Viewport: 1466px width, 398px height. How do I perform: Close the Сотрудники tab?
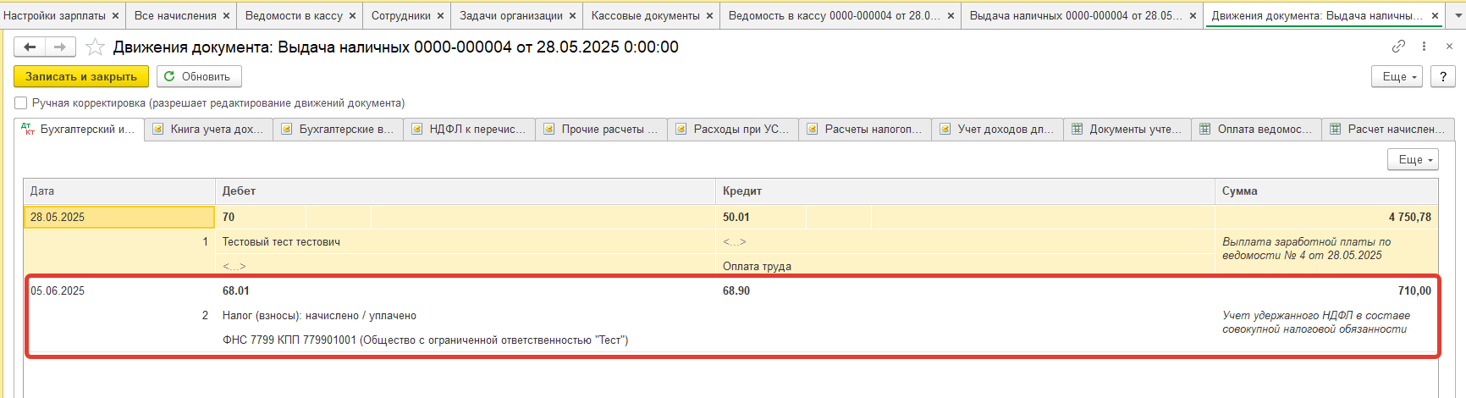click(440, 16)
